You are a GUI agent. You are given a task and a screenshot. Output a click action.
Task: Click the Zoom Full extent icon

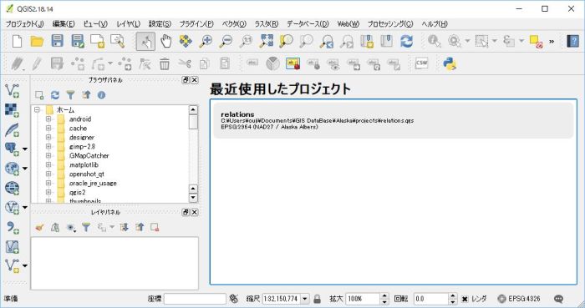(x=267, y=41)
